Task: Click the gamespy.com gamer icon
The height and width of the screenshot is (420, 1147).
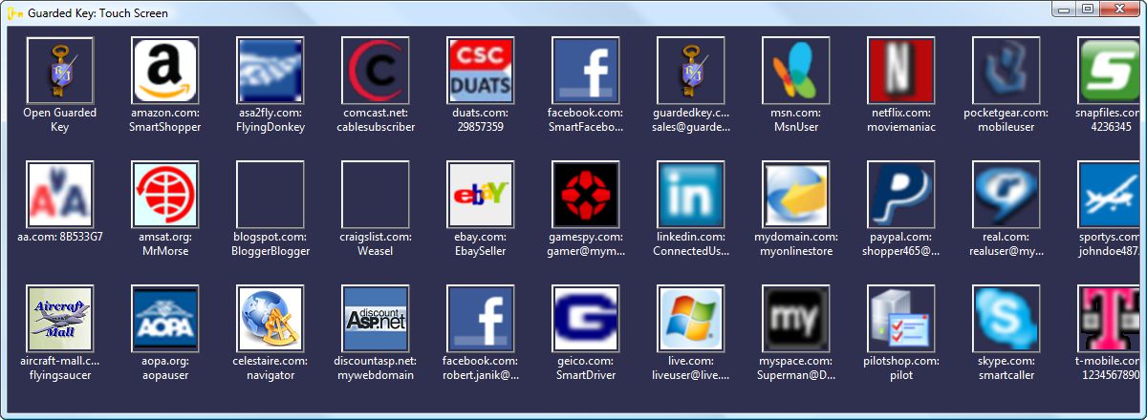Action: 586,195
